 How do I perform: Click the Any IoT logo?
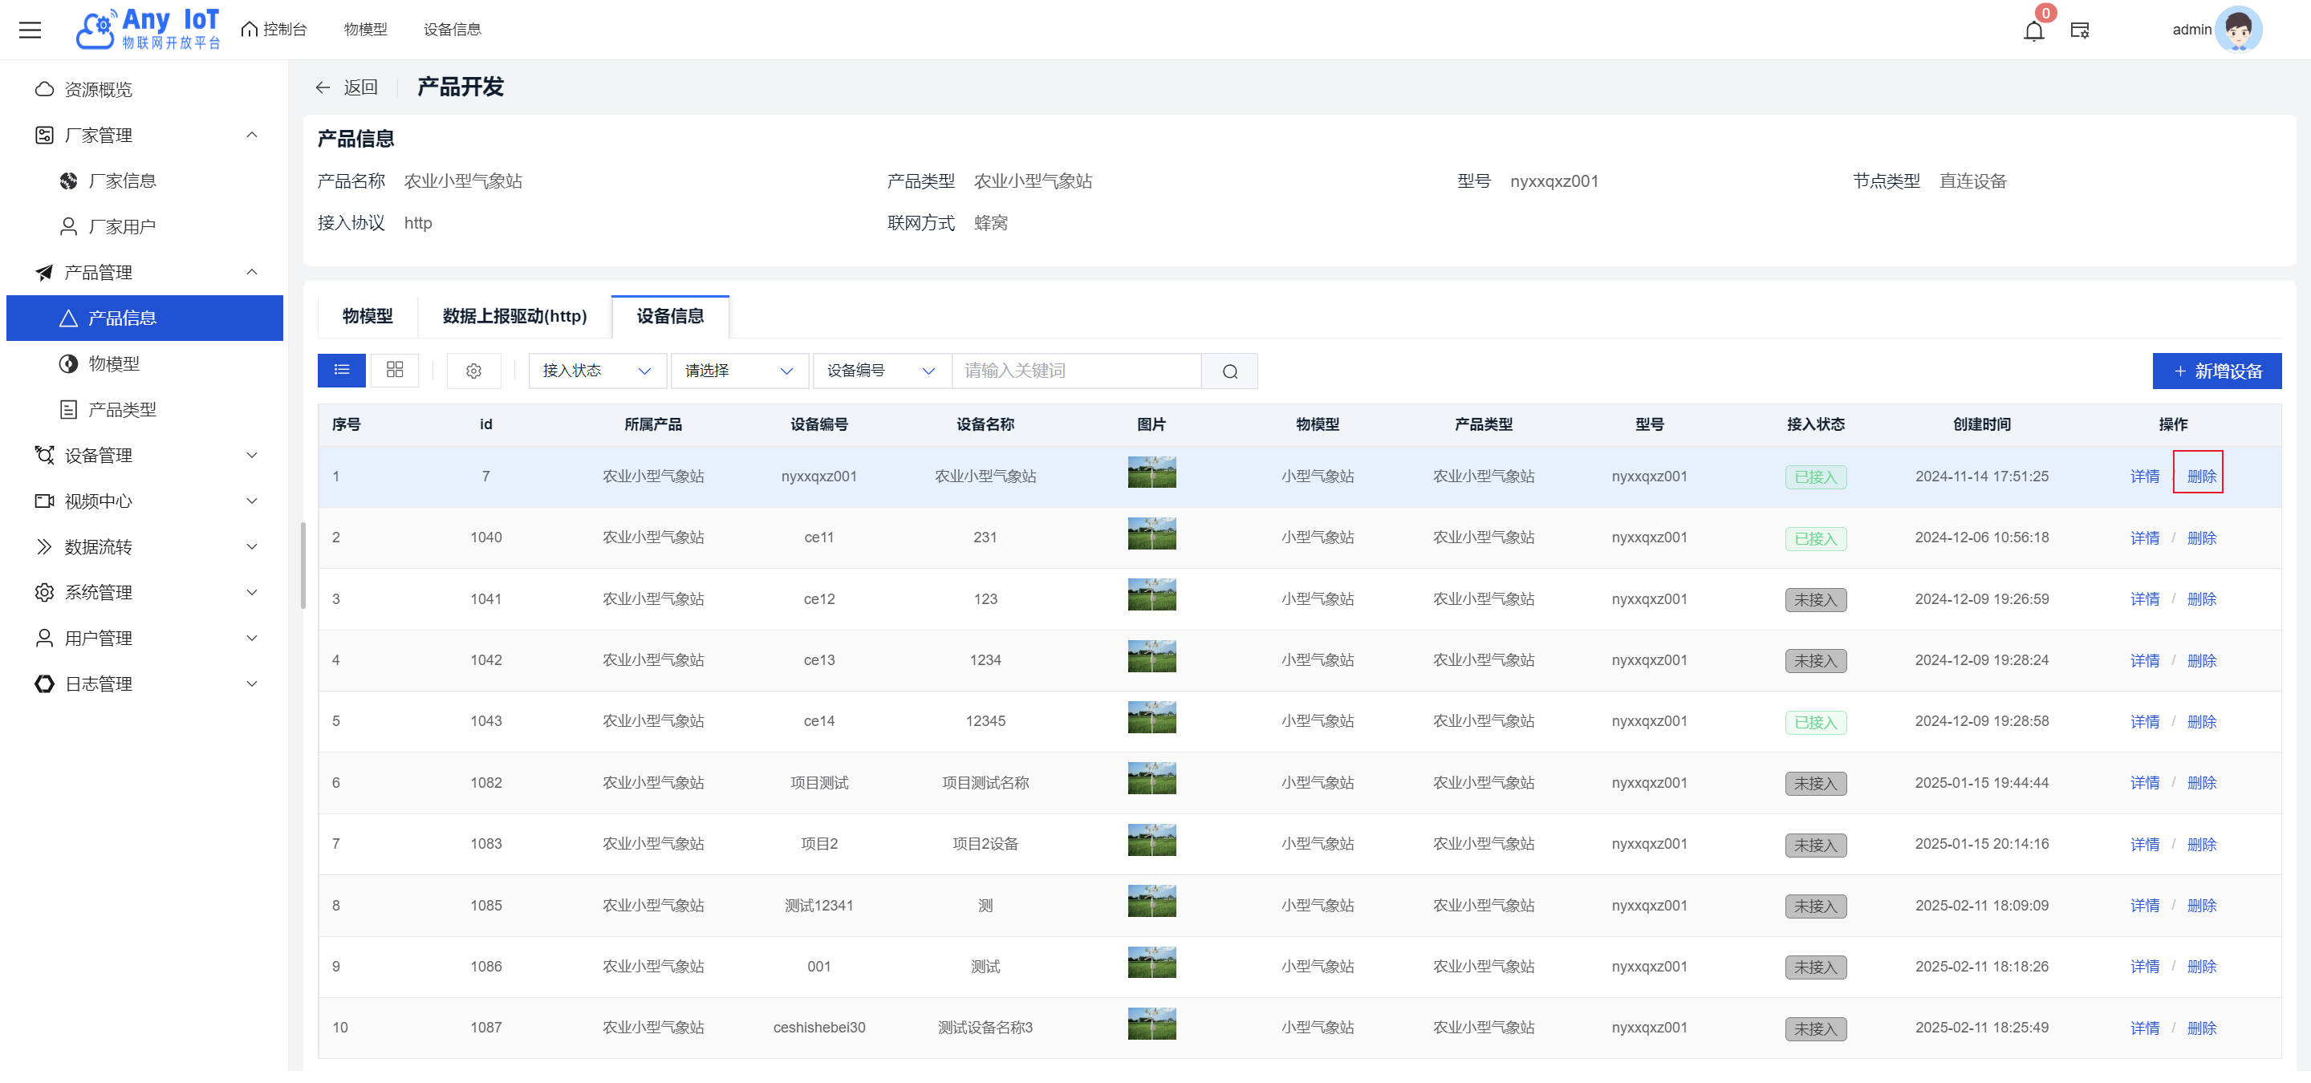[x=148, y=30]
